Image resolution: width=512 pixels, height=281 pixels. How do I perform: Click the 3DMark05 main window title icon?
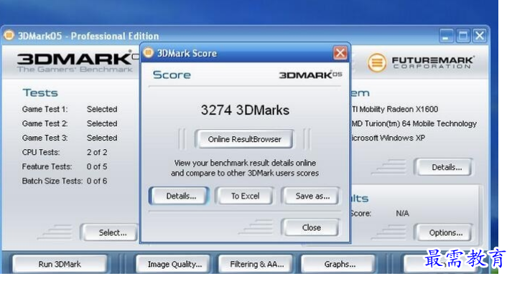(9, 35)
